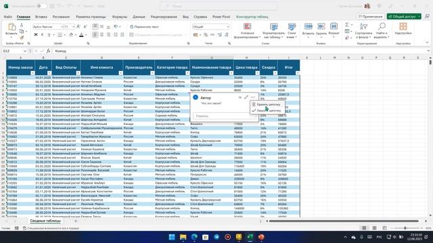This screenshot has width=433, height=243.
Task: Add a new sheet with plus button
Action: (x=76, y=221)
